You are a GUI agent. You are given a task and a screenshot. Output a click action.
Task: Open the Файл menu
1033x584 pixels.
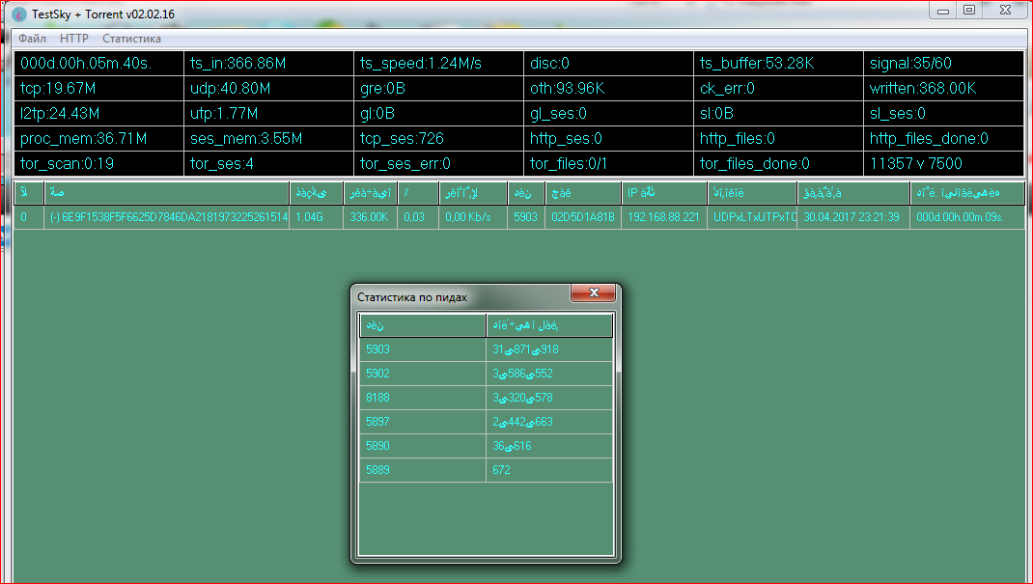tap(32, 39)
